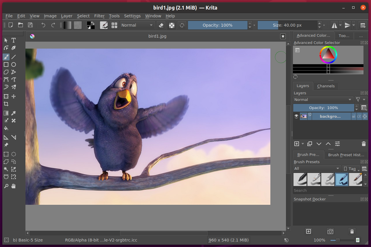
Task: Click the Tag button in Brush Presets
Action: click(351, 169)
